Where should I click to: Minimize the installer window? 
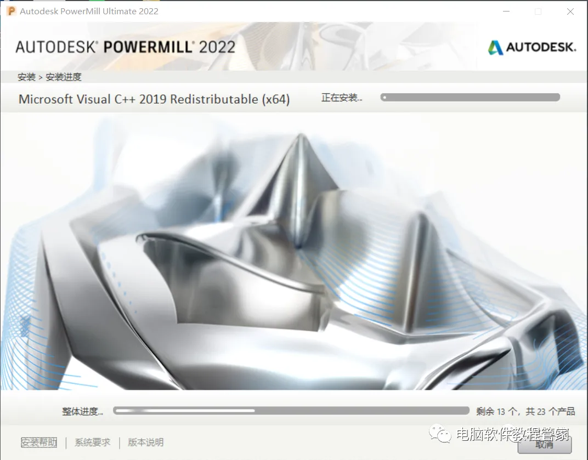pyautogui.click(x=506, y=12)
